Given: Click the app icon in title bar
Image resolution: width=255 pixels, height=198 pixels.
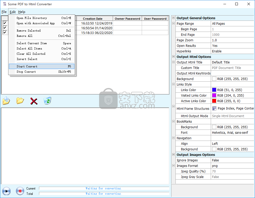Looking at the screenshot, I should click(x=4, y=4).
